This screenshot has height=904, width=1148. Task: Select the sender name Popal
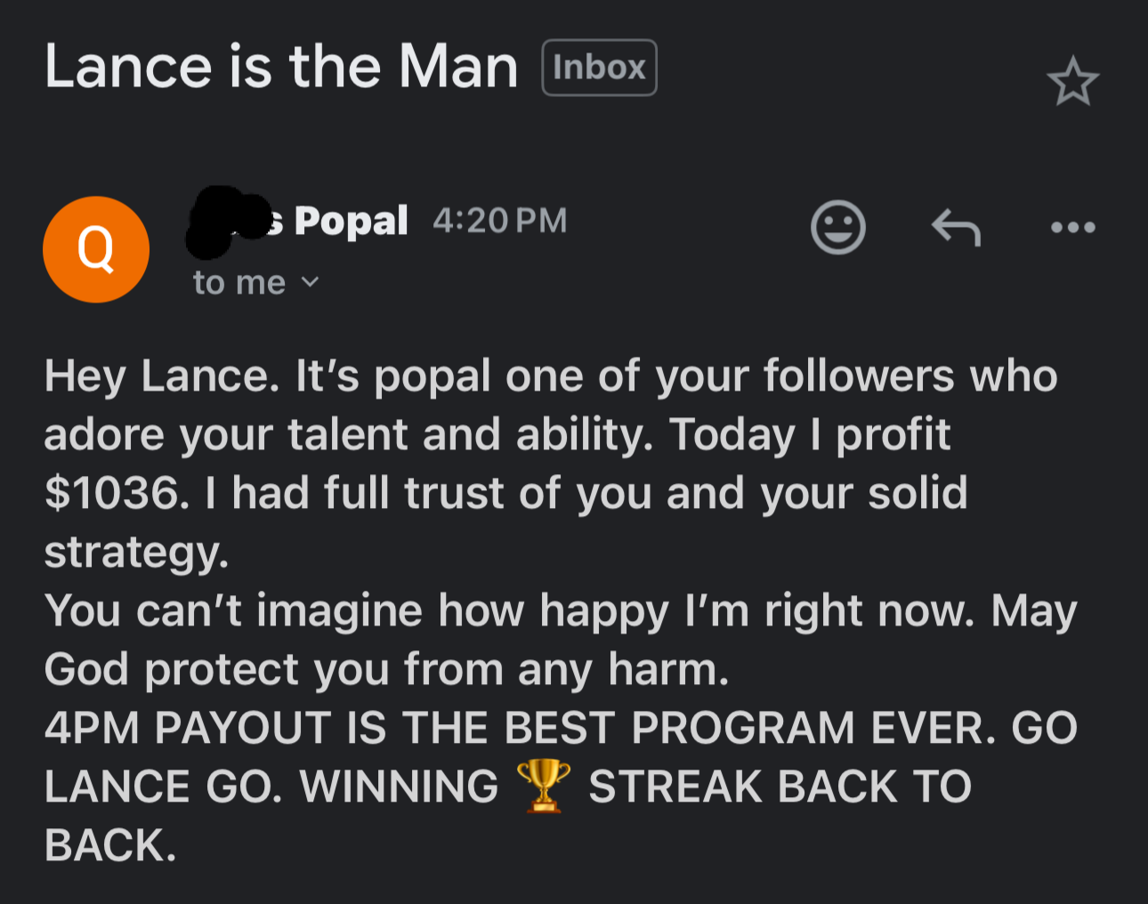pyautogui.click(x=351, y=221)
